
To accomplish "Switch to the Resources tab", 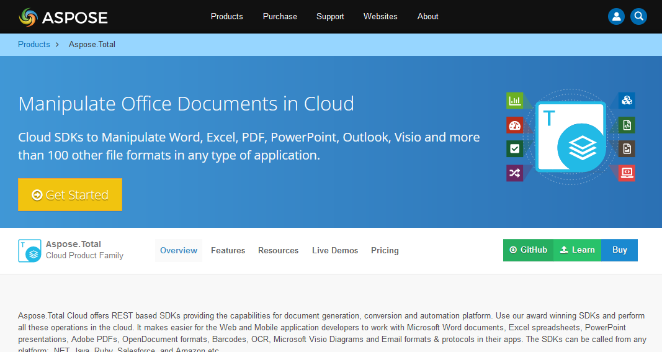I will (278, 251).
